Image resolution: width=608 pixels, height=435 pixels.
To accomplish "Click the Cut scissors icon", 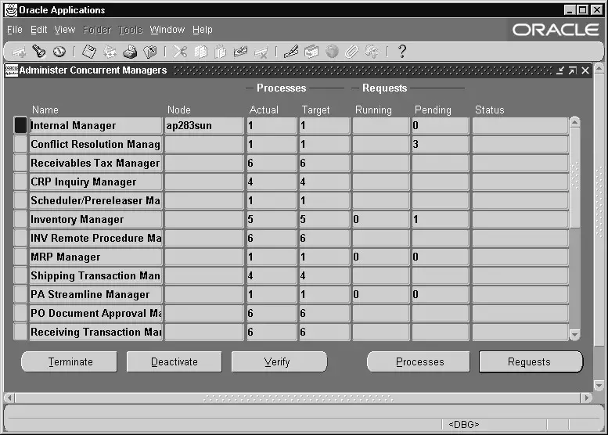I will click(180, 52).
